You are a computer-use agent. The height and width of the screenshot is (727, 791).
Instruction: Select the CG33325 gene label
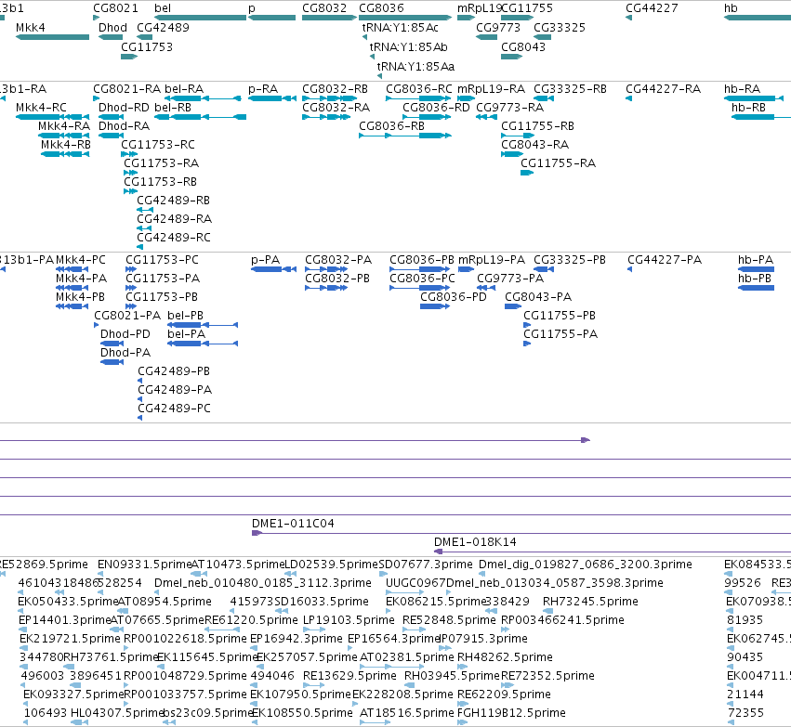click(x=560, y=28)
